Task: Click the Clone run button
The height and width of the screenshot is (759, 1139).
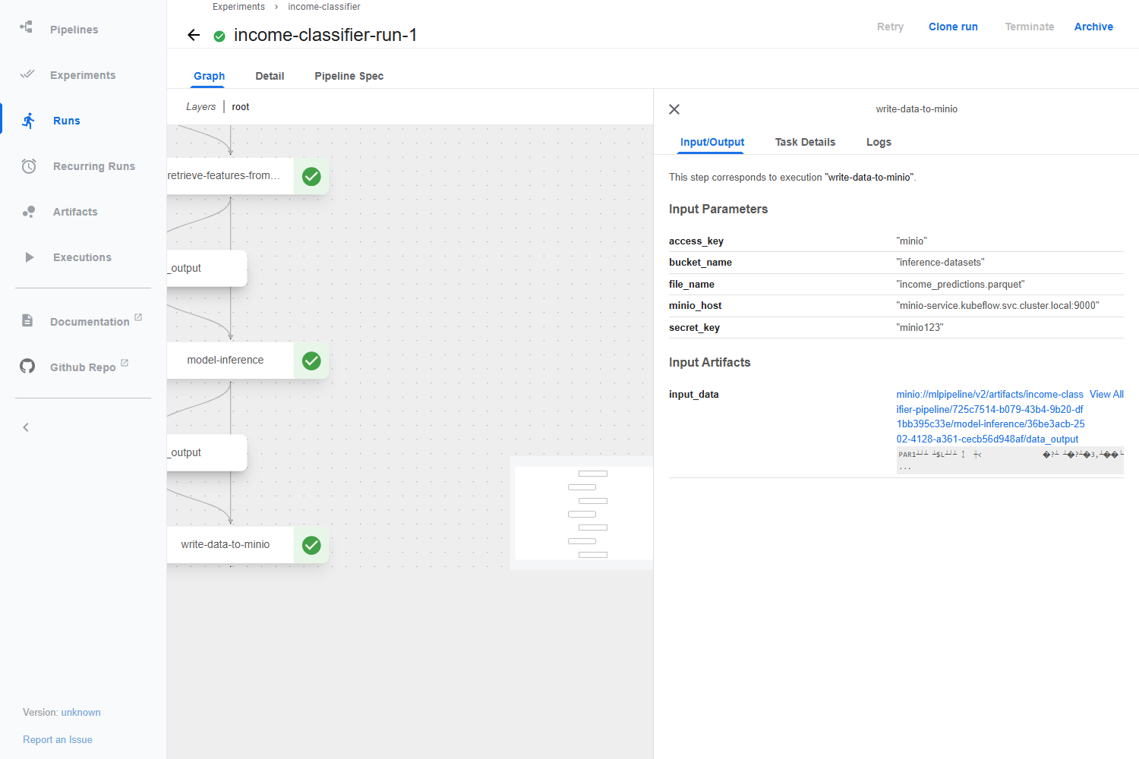Action: click(953, 27)
